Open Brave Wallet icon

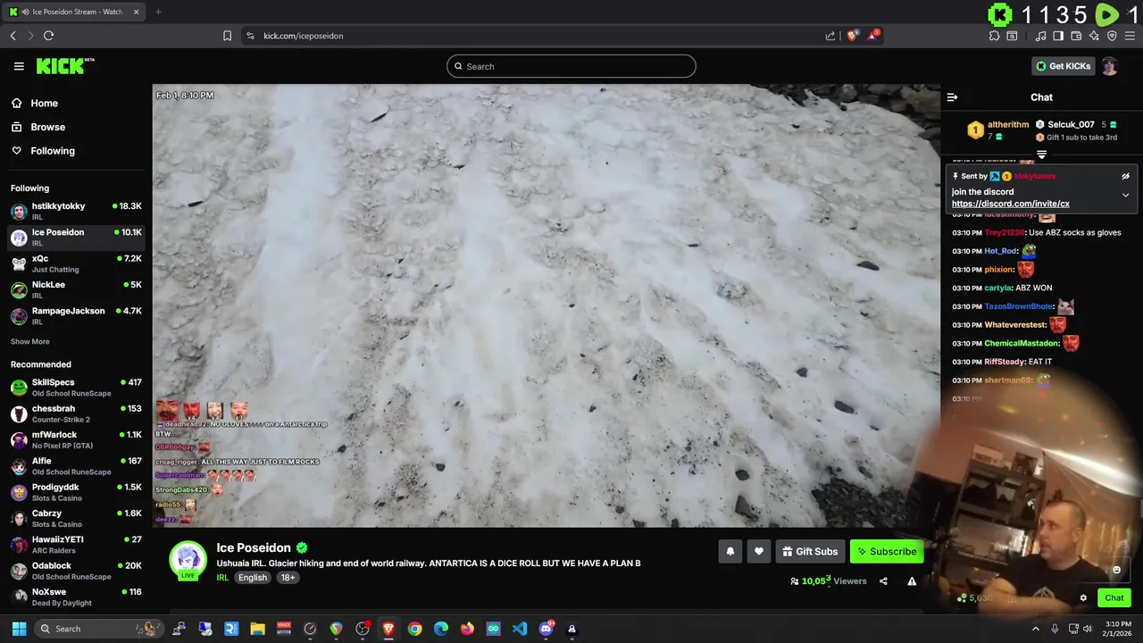(1076, 36)
